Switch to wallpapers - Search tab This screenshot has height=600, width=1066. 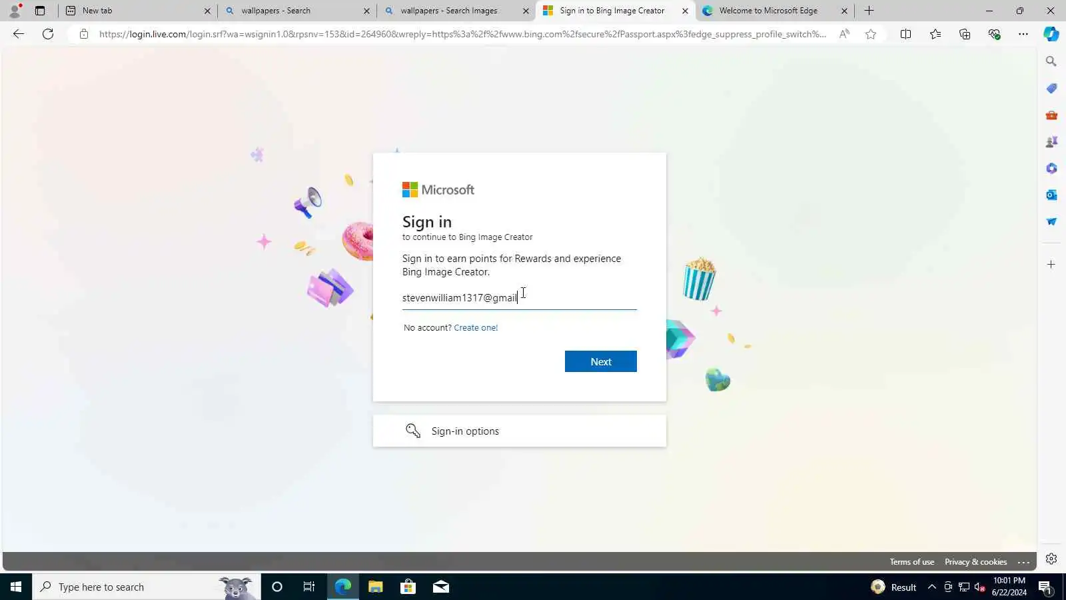click(x=296, y=11)
